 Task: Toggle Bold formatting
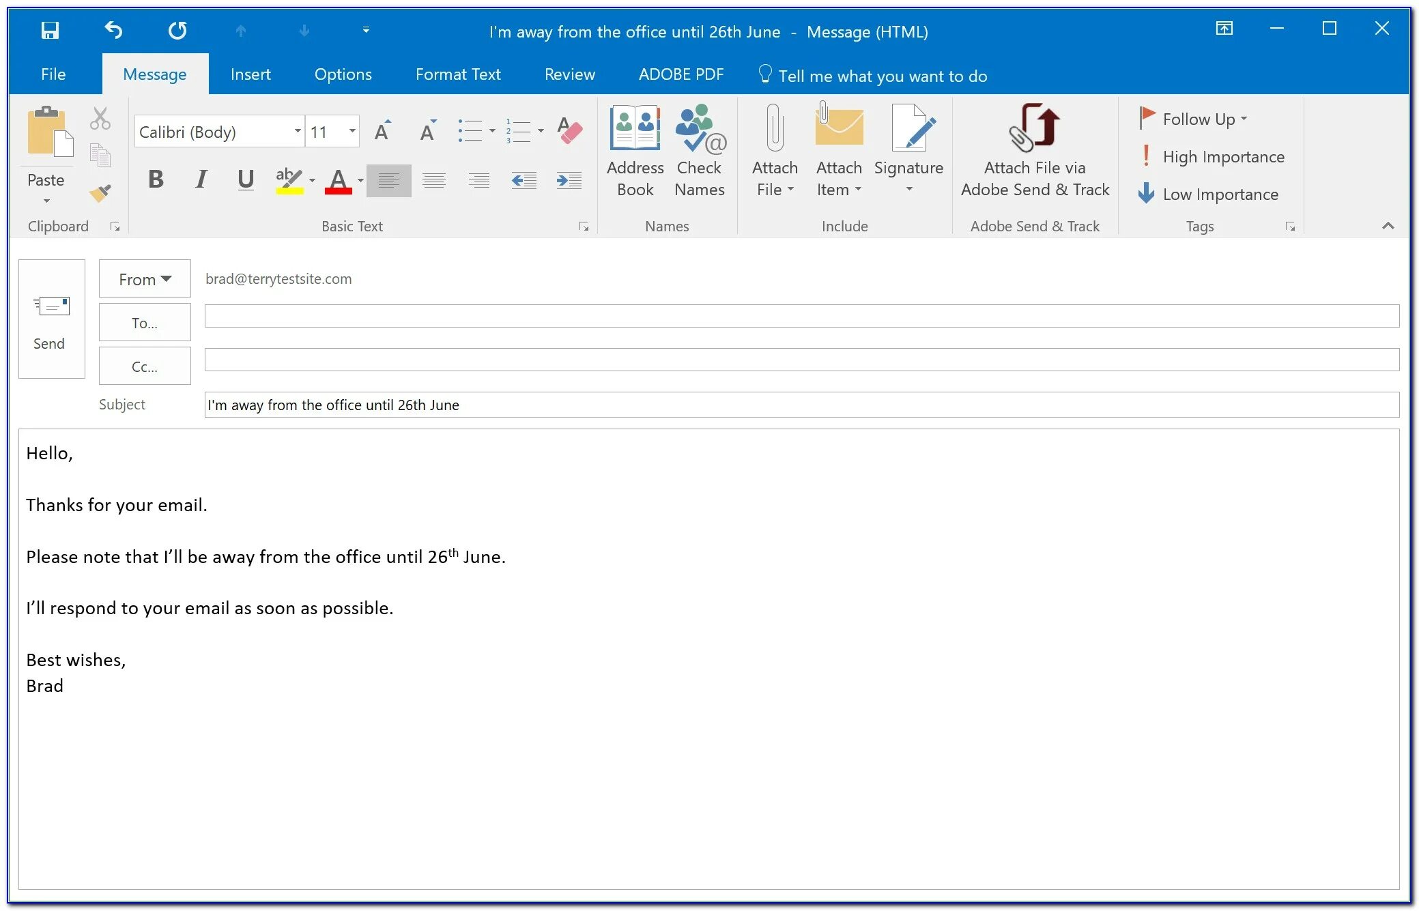click(156, 179)
